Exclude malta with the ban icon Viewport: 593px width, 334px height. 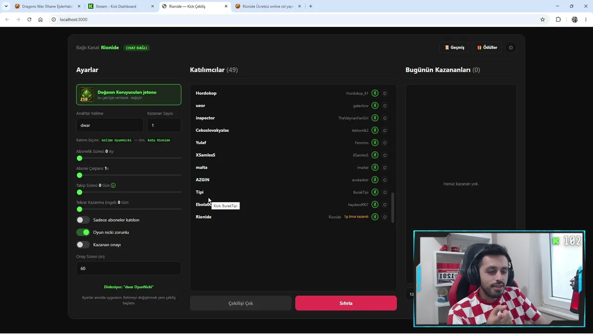385,167
